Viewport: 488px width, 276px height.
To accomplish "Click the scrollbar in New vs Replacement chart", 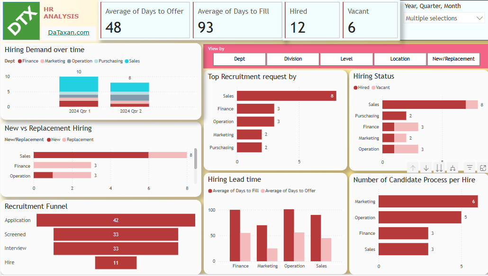I will 196,159.
